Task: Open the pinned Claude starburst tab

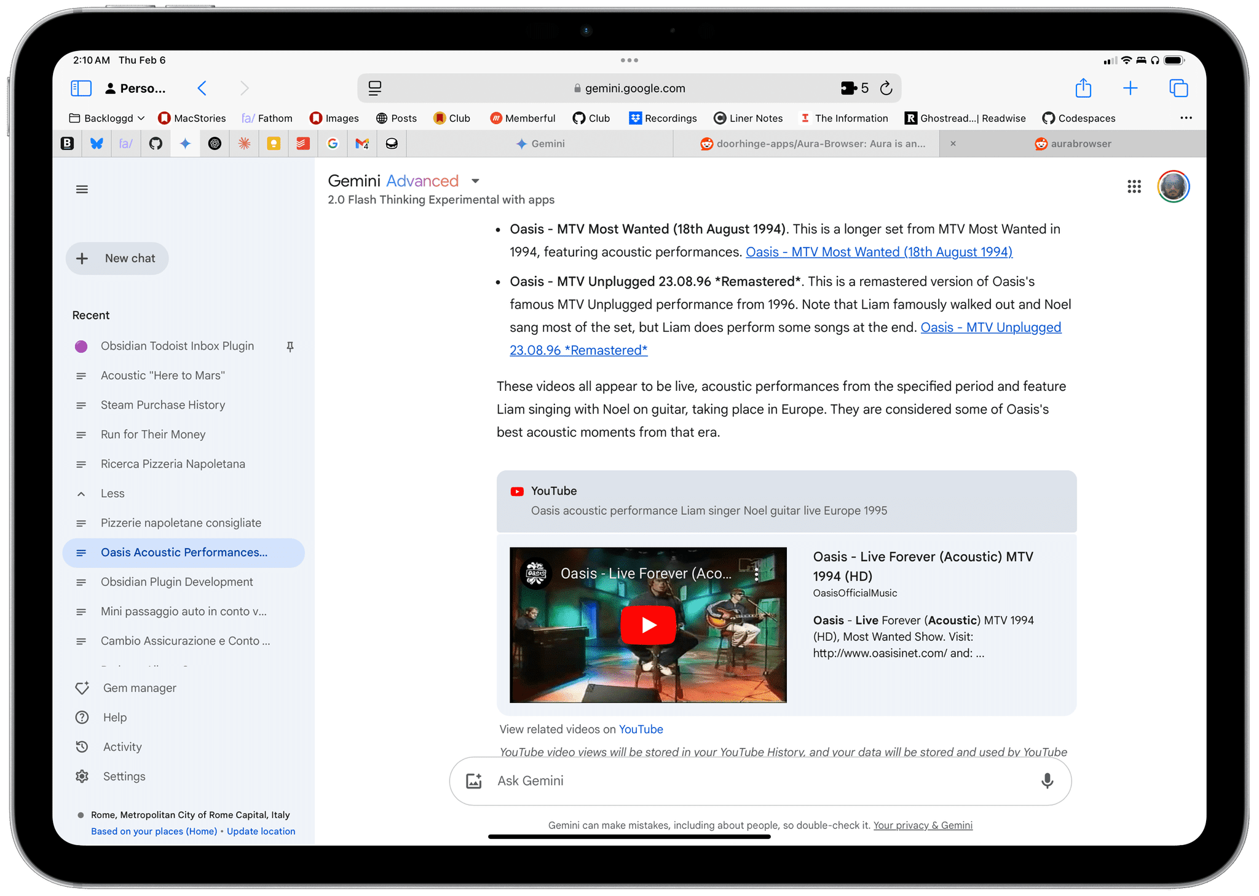Action: coord(244,144)
